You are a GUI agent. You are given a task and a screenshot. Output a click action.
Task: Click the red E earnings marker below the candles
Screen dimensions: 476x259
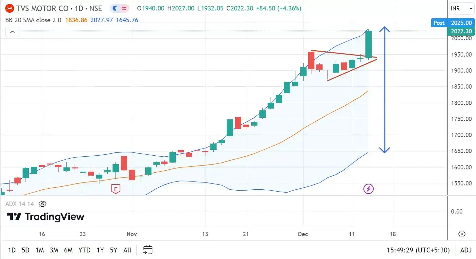(116, 189)
